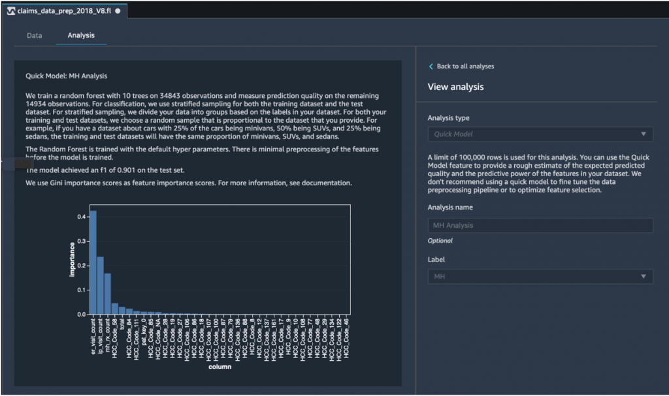Click the 'HCC_Code_58' x-axis label
Viewport: 669px width, 396px height.
point(115,338)
